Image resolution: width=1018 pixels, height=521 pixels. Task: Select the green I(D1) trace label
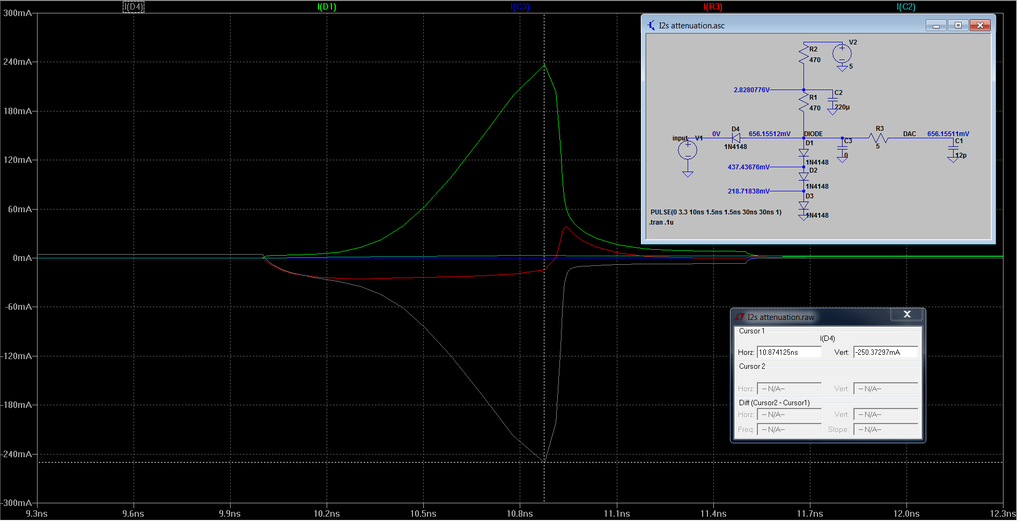coord(327,7)
